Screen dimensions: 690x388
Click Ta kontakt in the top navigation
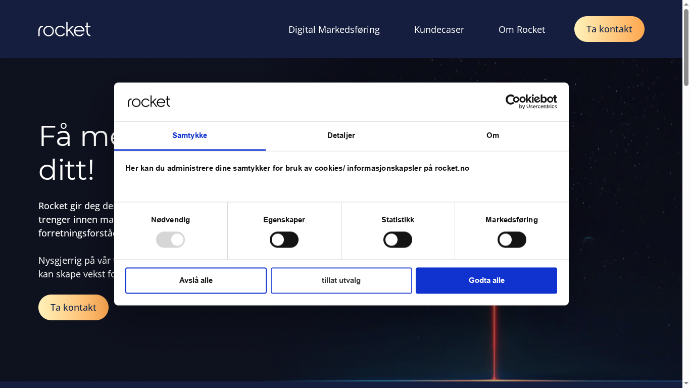[609, 29]
